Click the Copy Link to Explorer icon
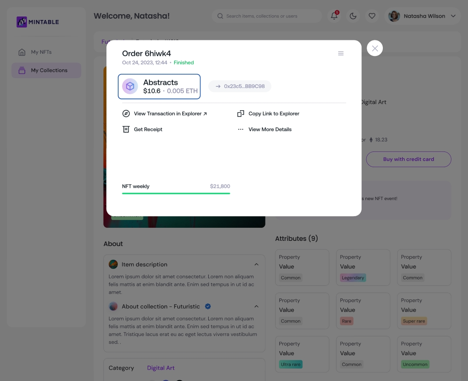The height and width of the screenshot is (381, 468). (x=241, y=114)
